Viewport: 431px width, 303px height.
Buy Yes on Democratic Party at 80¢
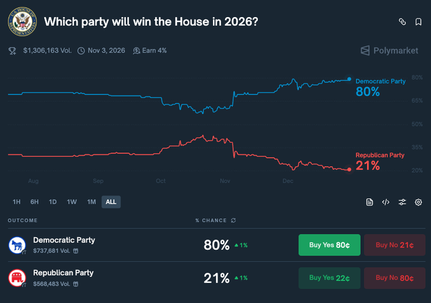click(329, 245)
